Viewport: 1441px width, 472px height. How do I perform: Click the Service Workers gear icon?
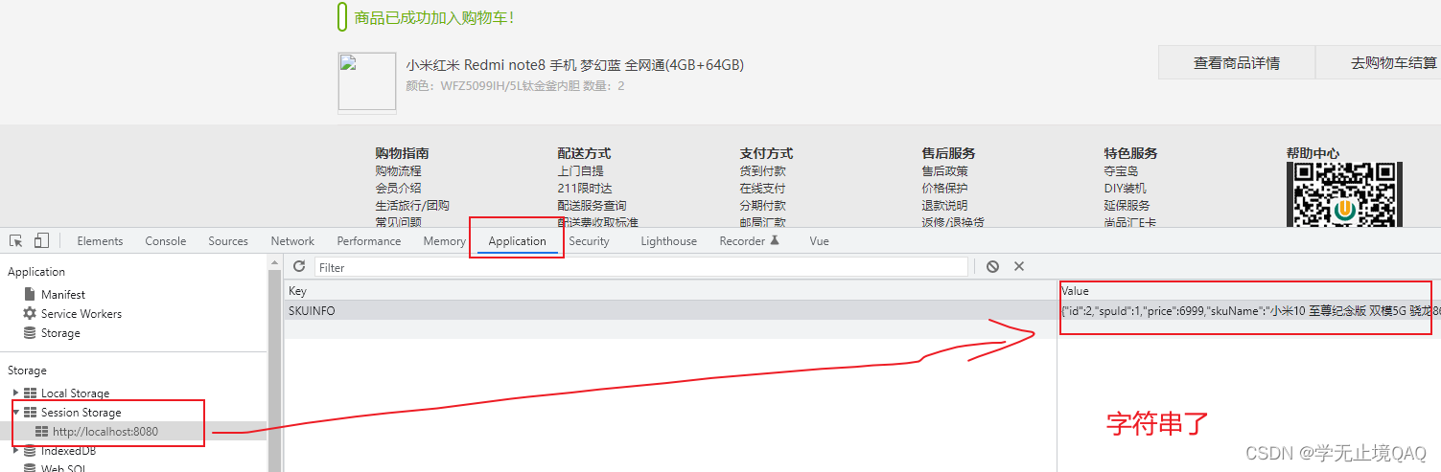30,313
